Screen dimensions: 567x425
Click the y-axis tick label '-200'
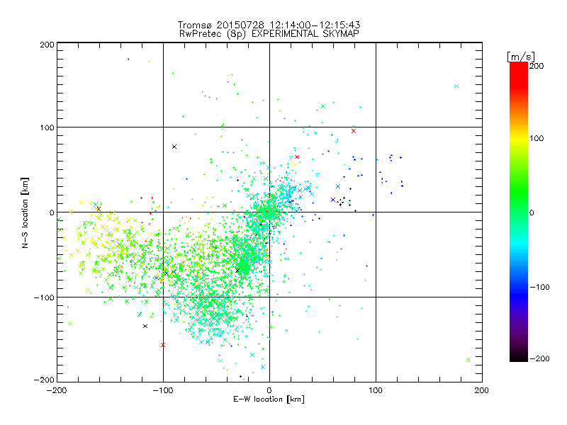(44, 380)
